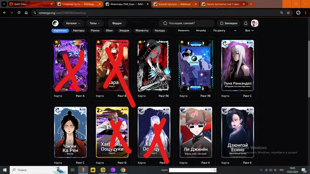The width and height of the screenshot is (310, 174).
Task: Click the browser forward arrow
Action: click(x=11, y=13)
